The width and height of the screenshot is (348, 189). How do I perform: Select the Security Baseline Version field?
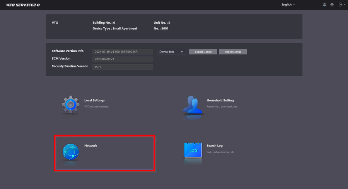tap(123, 67)
